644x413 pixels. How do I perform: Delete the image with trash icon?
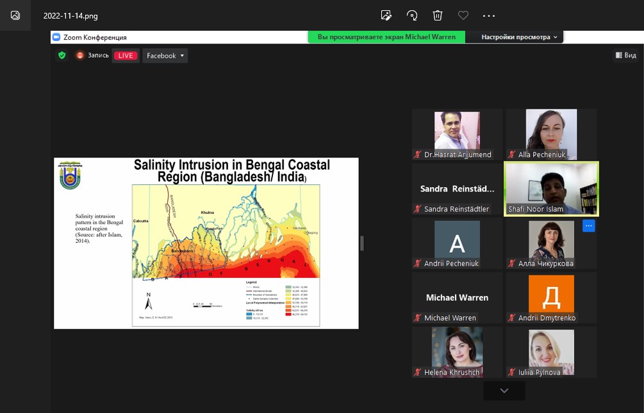pyautogui.click(x=438, y=15)
